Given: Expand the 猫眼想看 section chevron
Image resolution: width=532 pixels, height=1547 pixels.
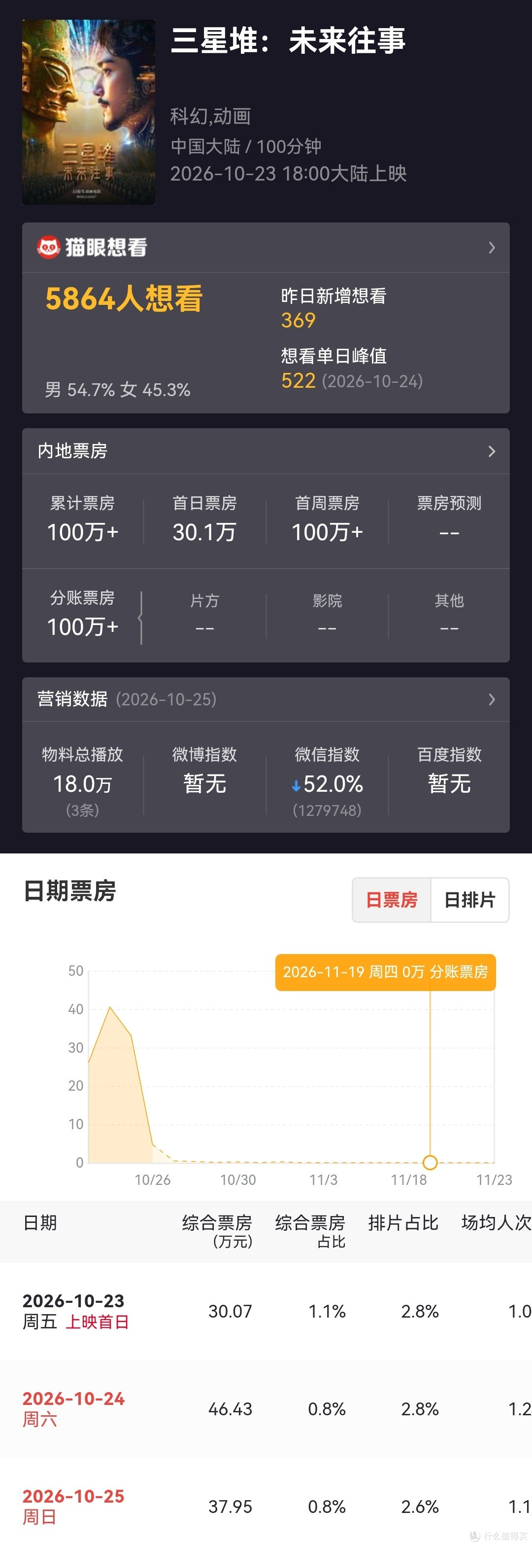Looking at the screenshot, I should [492, 248].
